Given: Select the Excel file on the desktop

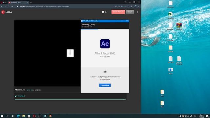Looking at the screenshot, I should 171,15.
